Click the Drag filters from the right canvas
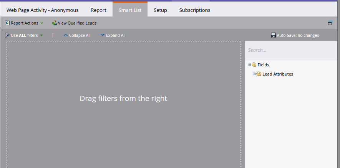The image size is (340, 168). [x=123, y=99]
